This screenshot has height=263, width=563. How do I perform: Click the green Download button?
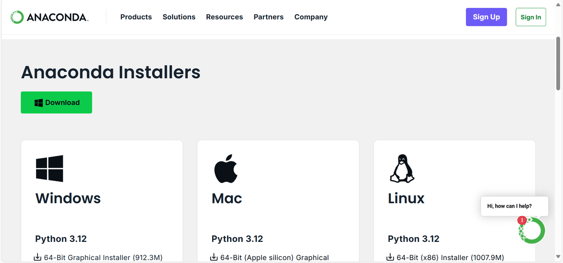click(x=56, y=103)
